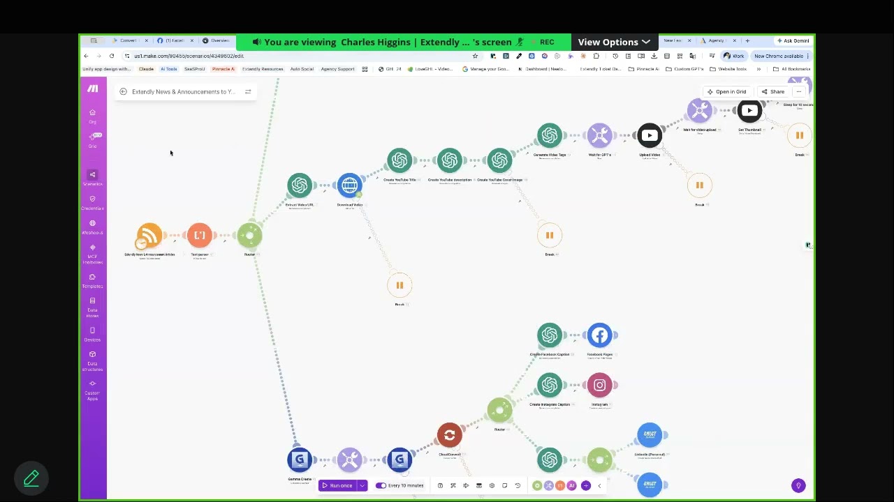Click the Gamma Create module
894x502 pixels.
300,459
